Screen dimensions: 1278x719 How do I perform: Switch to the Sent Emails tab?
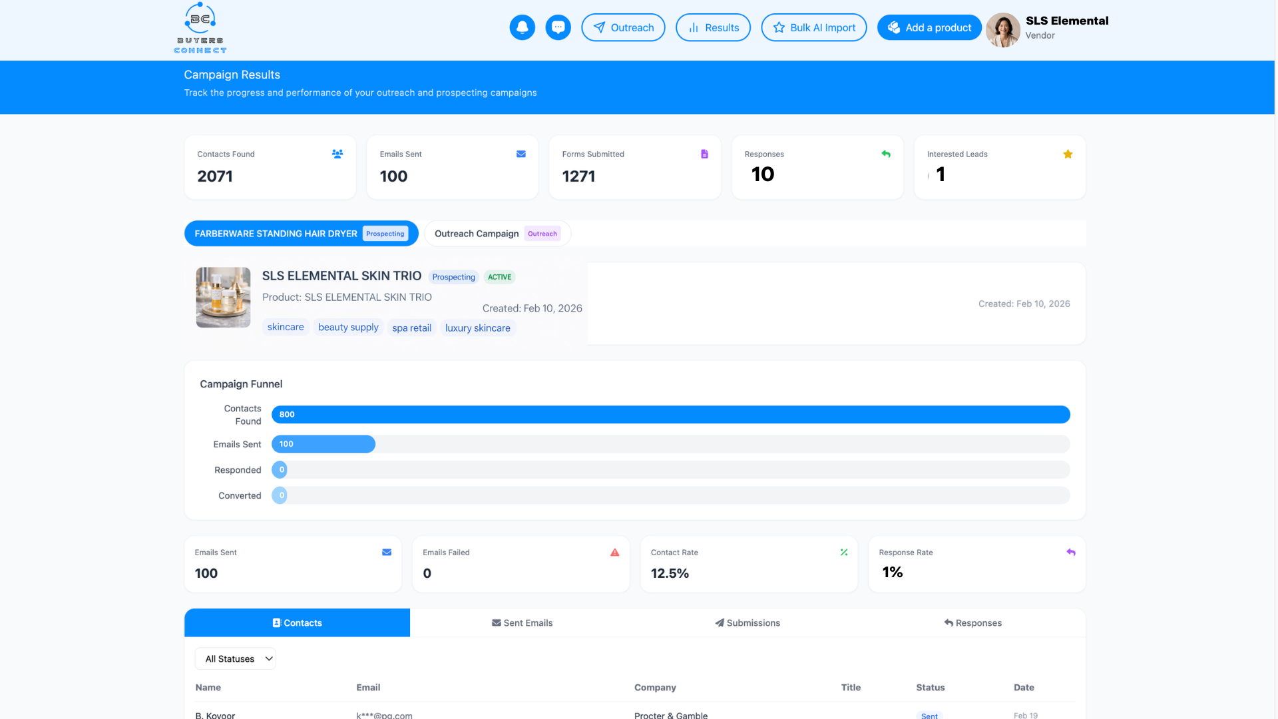click(x=522, y=622)
